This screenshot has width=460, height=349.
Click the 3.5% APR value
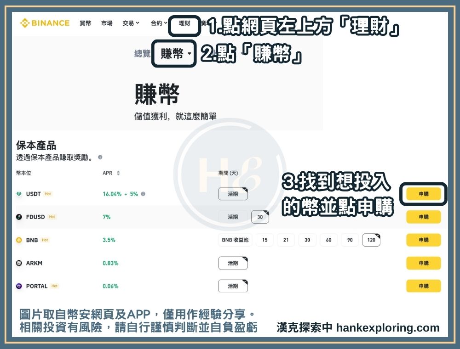(x=109, y=240)
